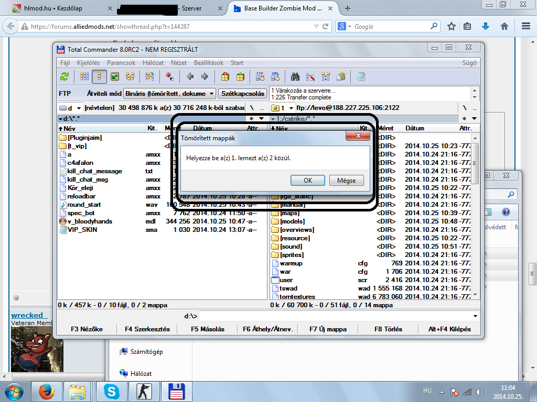Invert file selection toolbar icon

[x=149, y=76]
